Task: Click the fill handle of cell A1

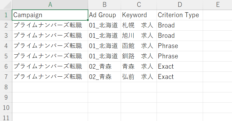Action: point(88,20)
